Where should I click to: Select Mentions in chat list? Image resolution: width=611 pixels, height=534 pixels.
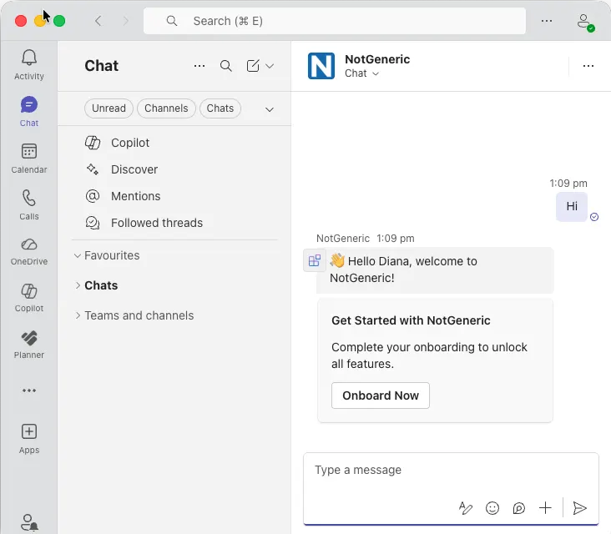pyautogui.click(x=135, y=196)
